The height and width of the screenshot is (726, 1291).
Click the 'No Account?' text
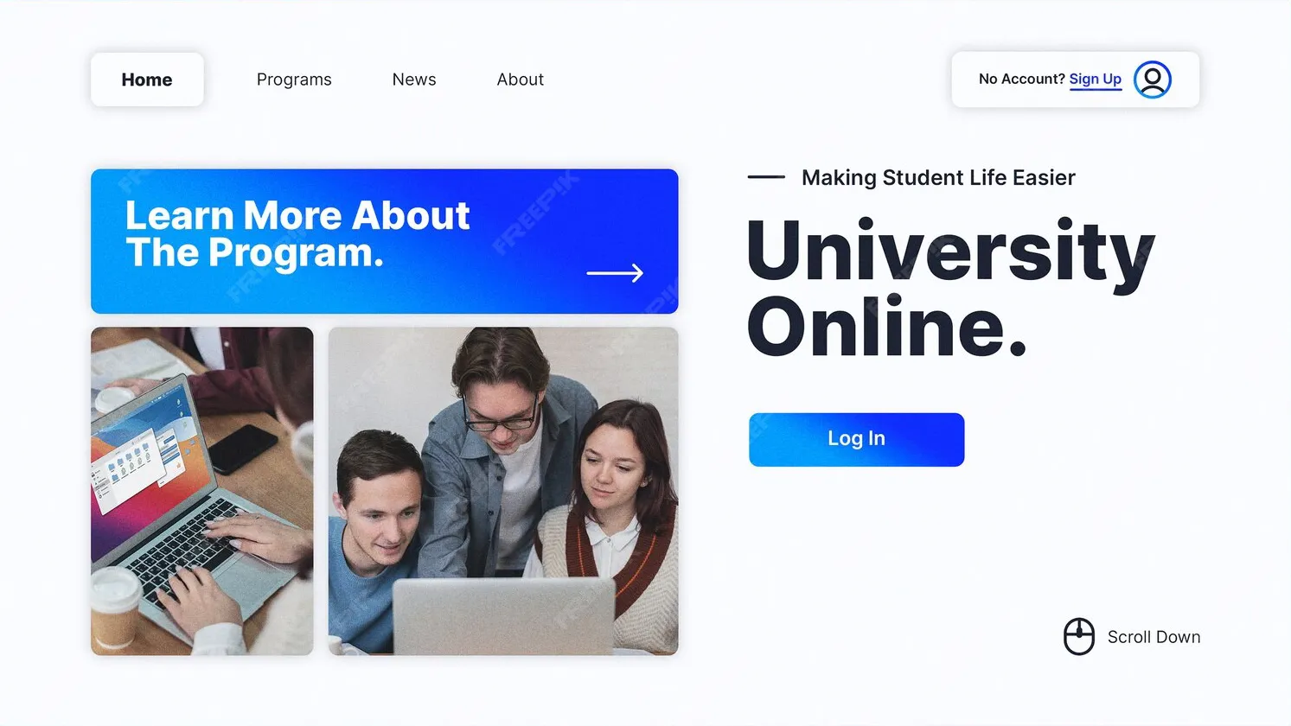[1021, 79]
